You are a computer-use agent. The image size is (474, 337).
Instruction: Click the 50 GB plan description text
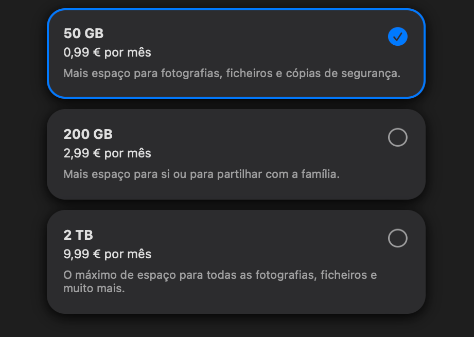(x=232, y=74)
